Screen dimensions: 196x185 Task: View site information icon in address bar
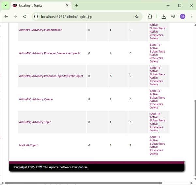pos(36,17)
